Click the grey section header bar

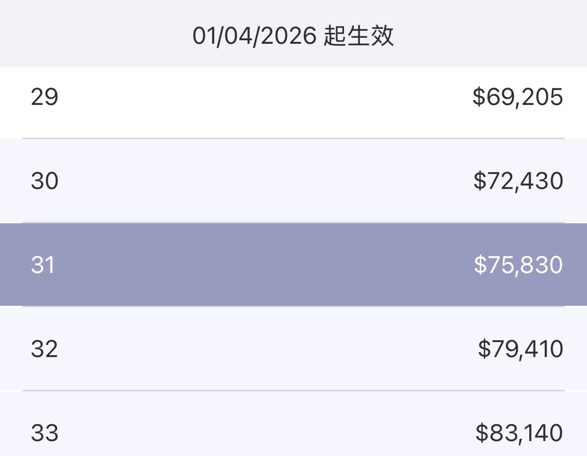click(294, 34)
